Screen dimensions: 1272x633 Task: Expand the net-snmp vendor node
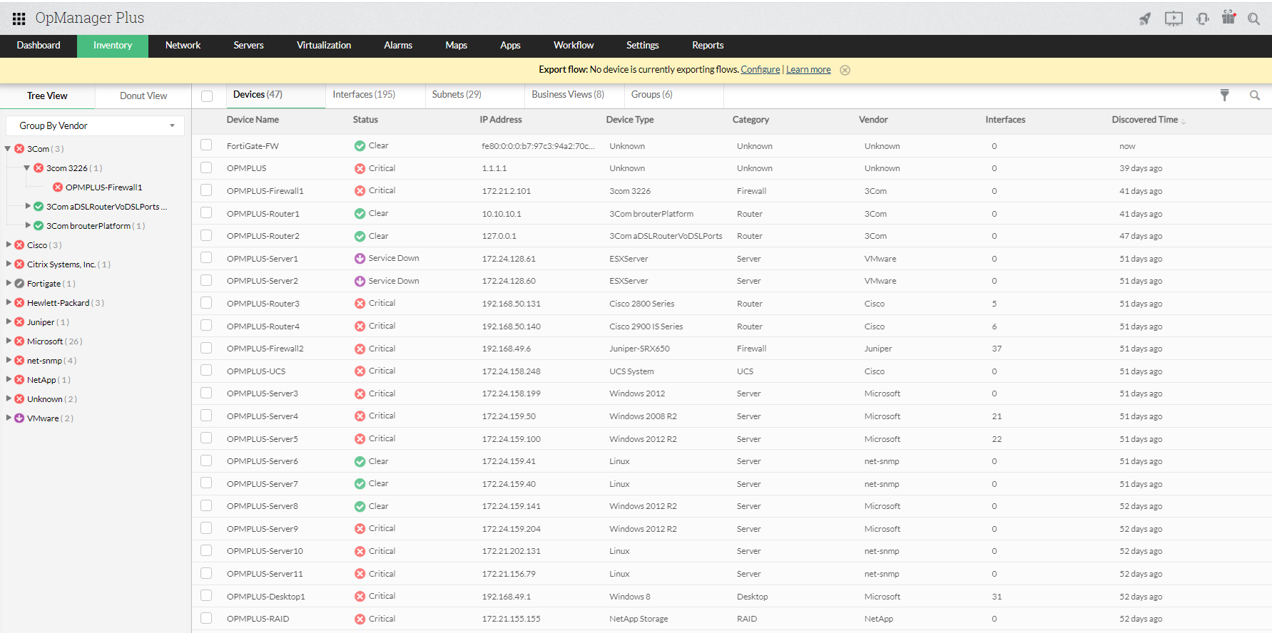[x=9, y=360]
